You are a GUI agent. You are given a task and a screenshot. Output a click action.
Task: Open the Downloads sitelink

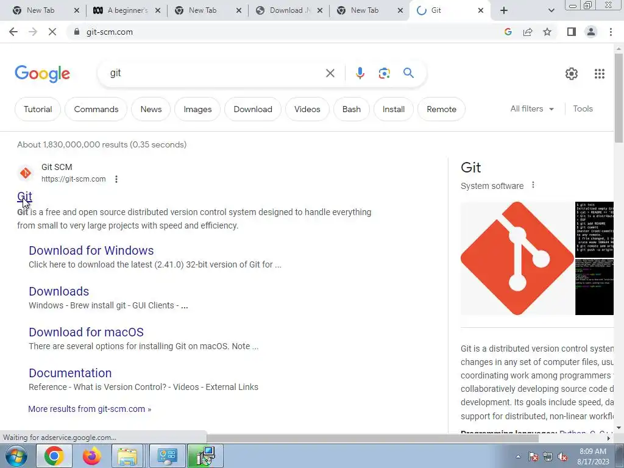click(x=59, y=291)
